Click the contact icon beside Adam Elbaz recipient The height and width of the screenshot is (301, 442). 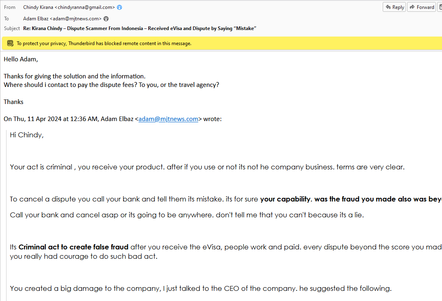coord(106,19)
